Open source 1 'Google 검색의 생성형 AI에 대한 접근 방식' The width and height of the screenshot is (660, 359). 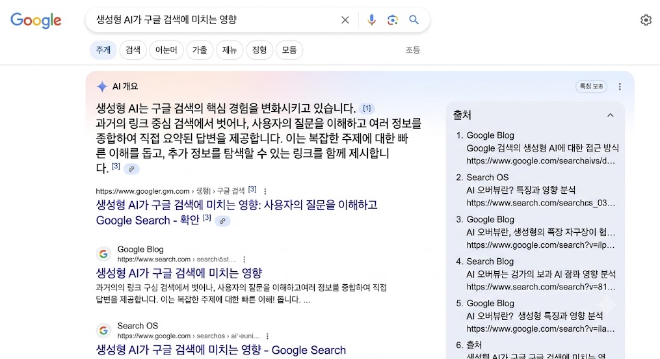542,148
